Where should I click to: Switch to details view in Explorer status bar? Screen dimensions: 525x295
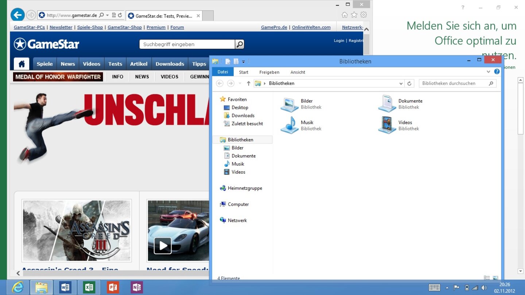pyautogui.click(x=487, y=278)
